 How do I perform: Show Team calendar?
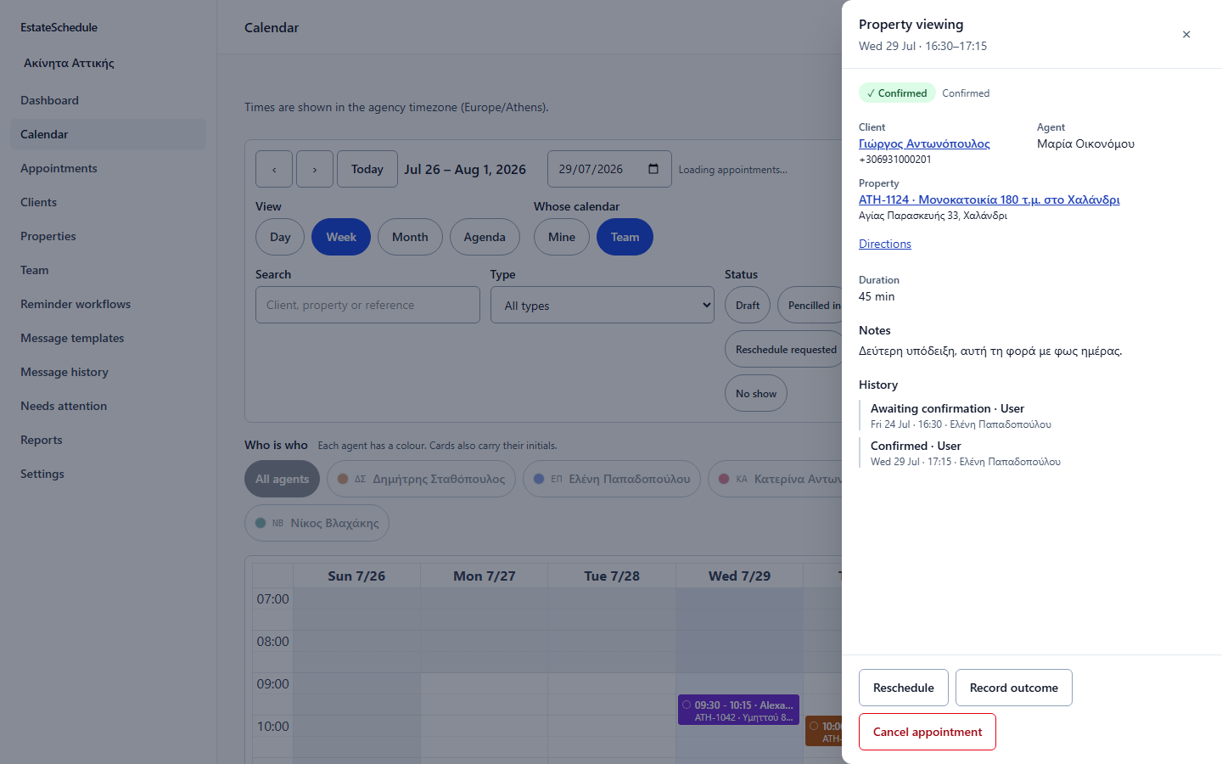click(x=625, y=237)
